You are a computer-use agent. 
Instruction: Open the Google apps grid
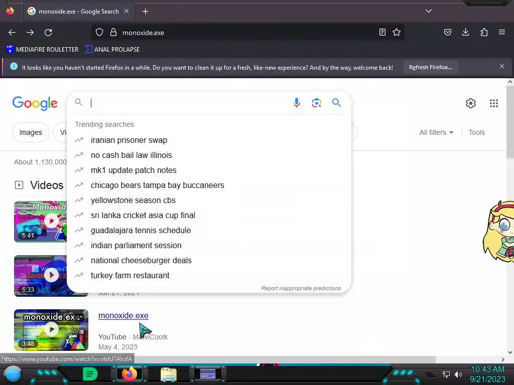pos(494,103)
